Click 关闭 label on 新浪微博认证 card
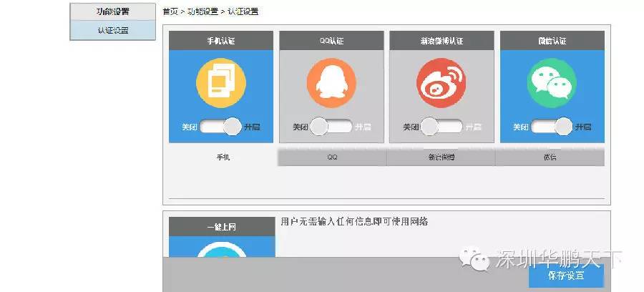Viewport: 644px width, 292px height. coord(411,127)
